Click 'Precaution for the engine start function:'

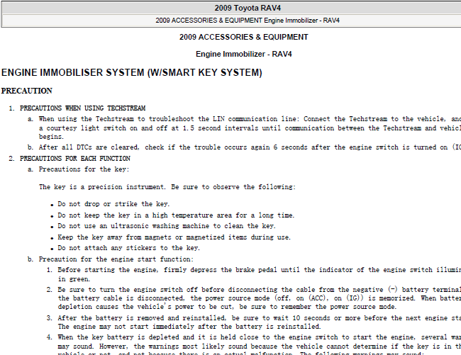pos(116,259)
